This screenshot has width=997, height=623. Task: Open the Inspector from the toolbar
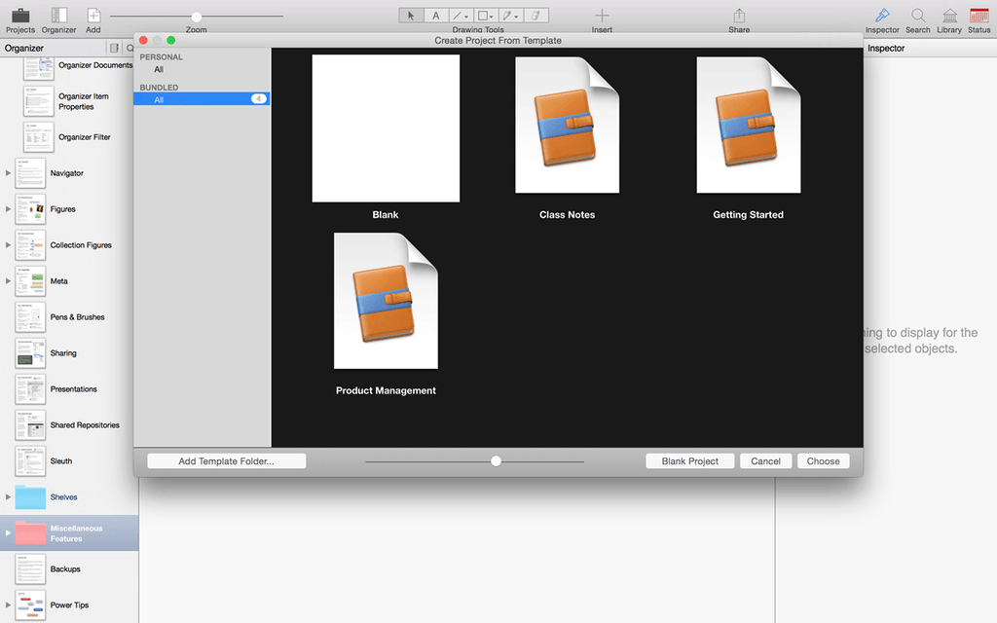point(882,16)
